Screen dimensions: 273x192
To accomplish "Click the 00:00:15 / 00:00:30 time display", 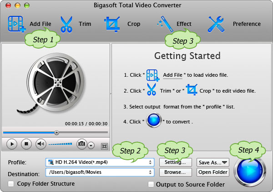I will coord(86,124).
